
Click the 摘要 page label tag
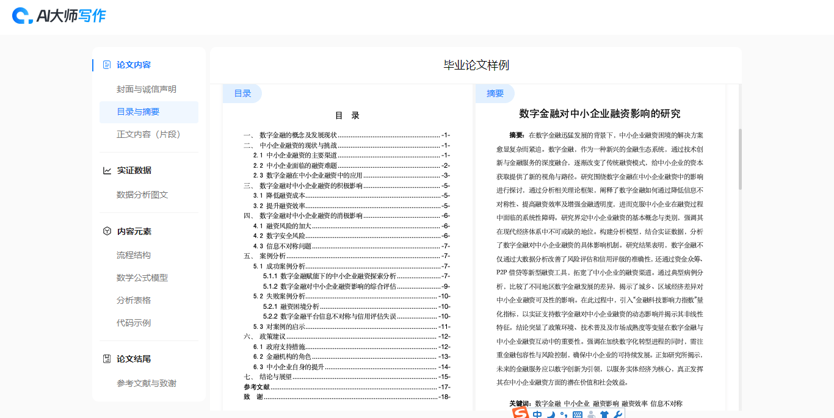tap(495, 93)
